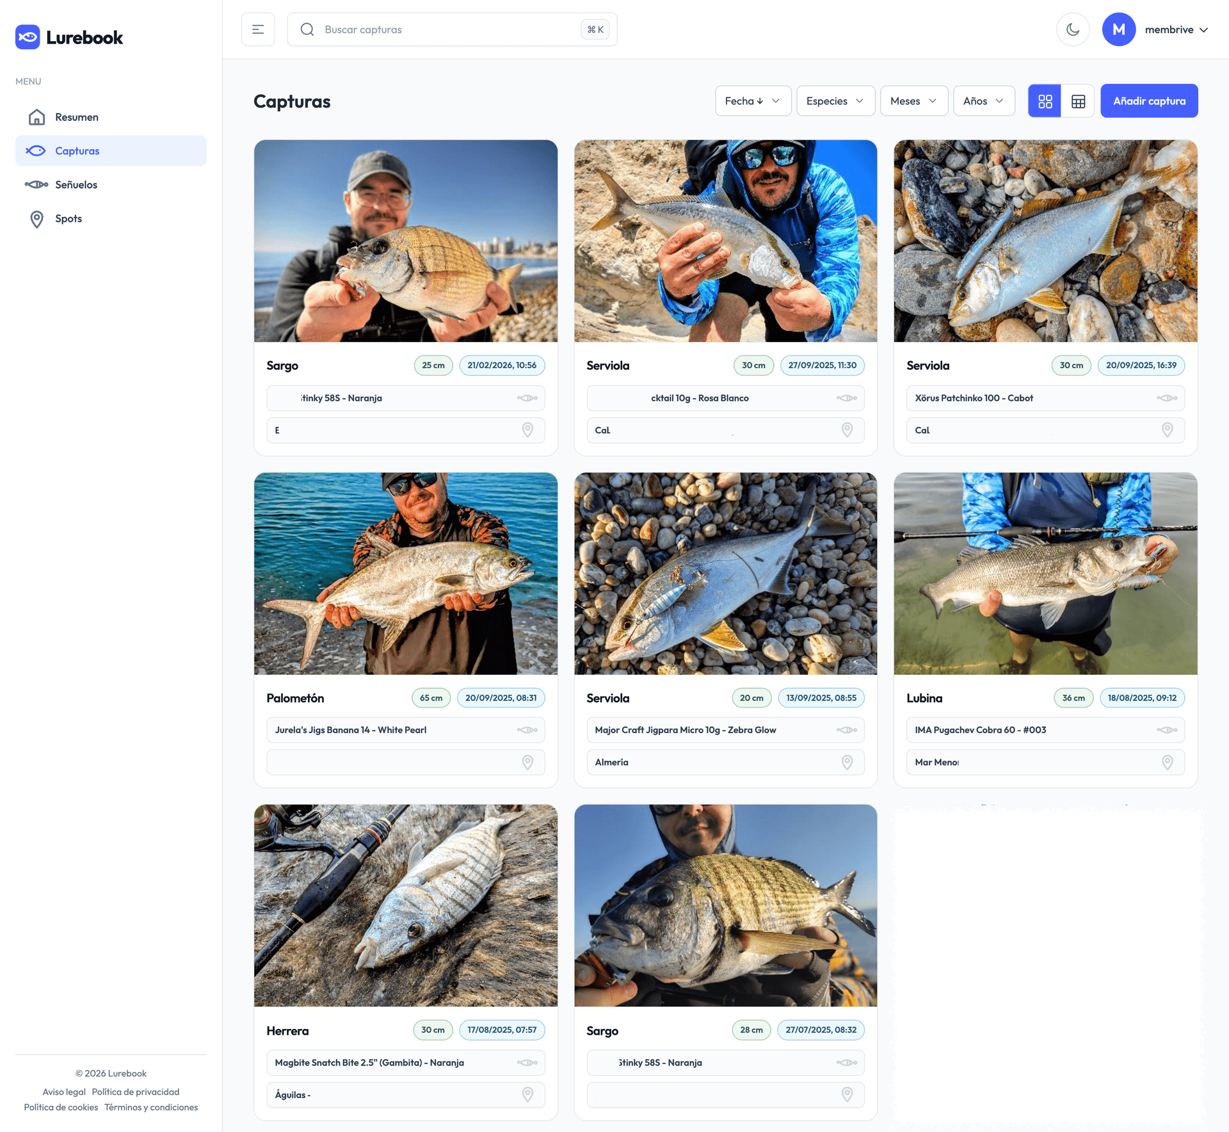Image resolution: width=1229 pixels, height=1132 pixels.
Task: Open the Política de privacidad link
Action: (135, 1092)
